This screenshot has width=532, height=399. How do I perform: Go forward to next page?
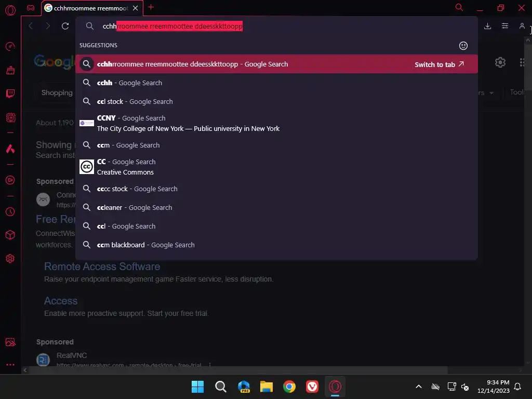pos(48,26)
